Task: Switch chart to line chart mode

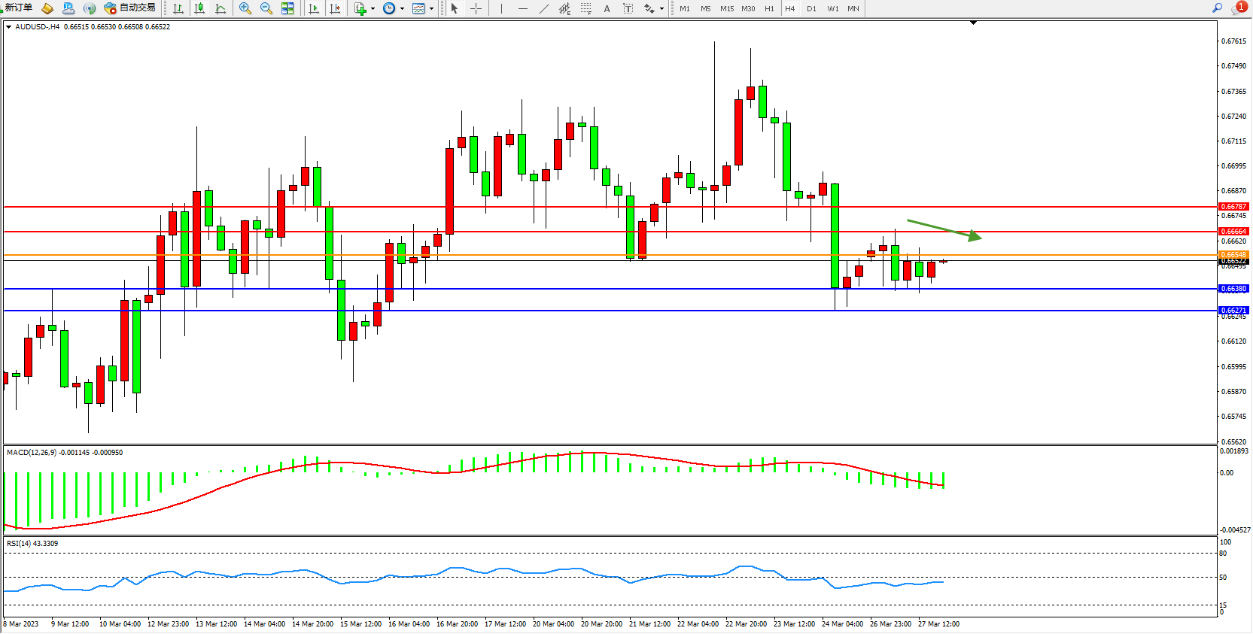Action: point(220,9)
